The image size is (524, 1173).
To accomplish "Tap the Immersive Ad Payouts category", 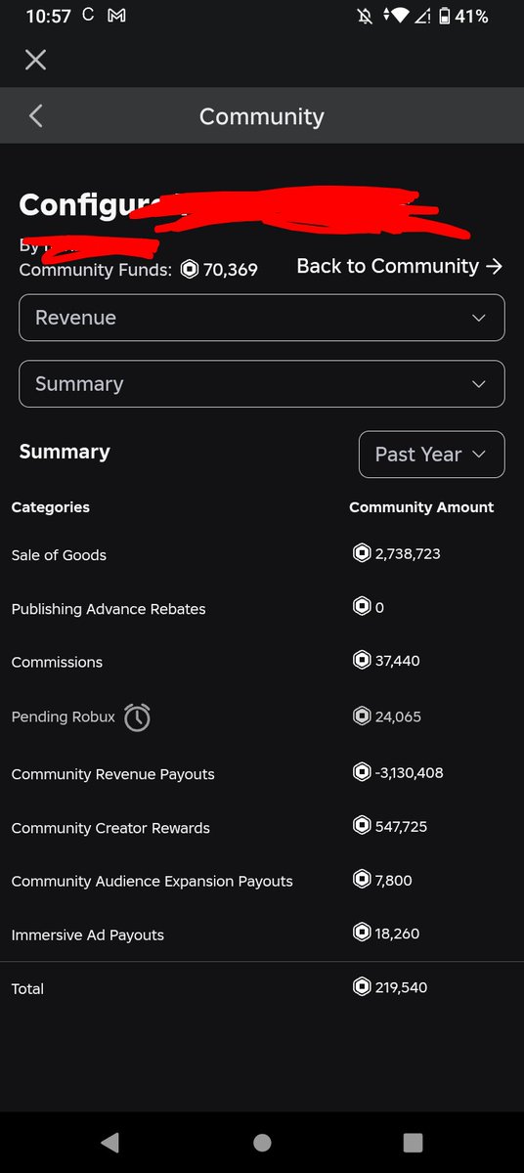I will (87, 935).
